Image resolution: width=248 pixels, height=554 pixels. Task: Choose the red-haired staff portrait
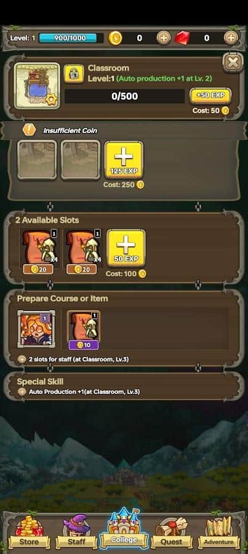click(x=37, y=328)
